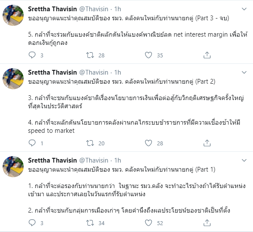Open Srettha Thavisin profile name on Part 3 tweet
Image resolution: width=253 pixels, height=232 pixels.
point(52,9)
